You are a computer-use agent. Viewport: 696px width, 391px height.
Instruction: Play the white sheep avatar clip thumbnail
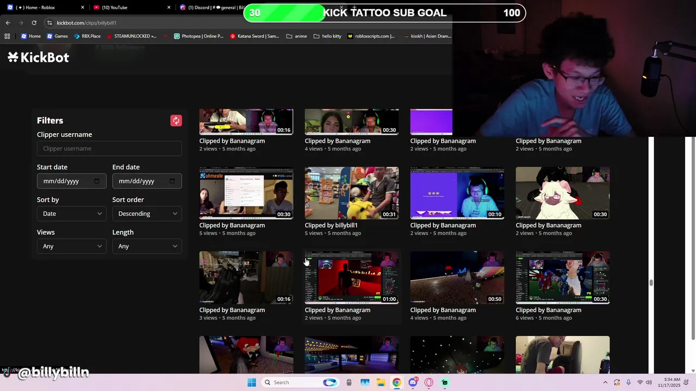coord(563,193)
